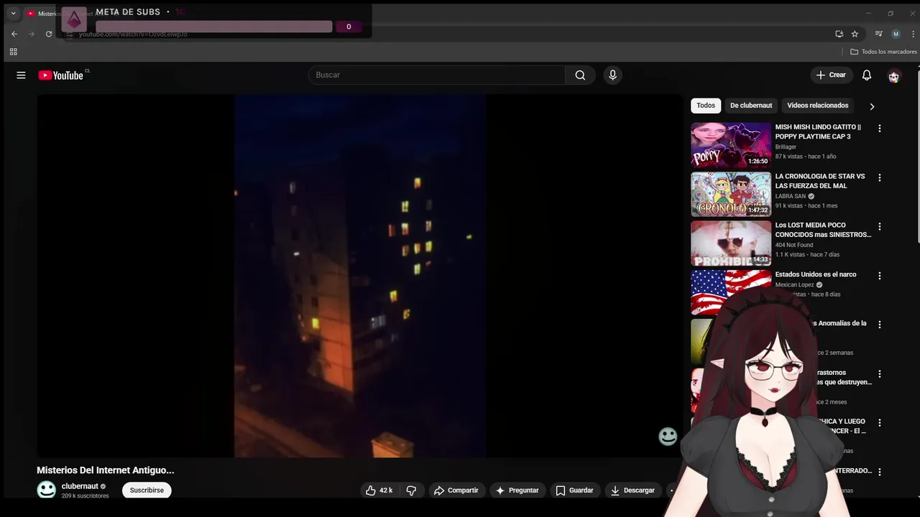Bookmark this page with star icon
The width and height of the screenshot is (920, 517).
[x=855, y=34]
